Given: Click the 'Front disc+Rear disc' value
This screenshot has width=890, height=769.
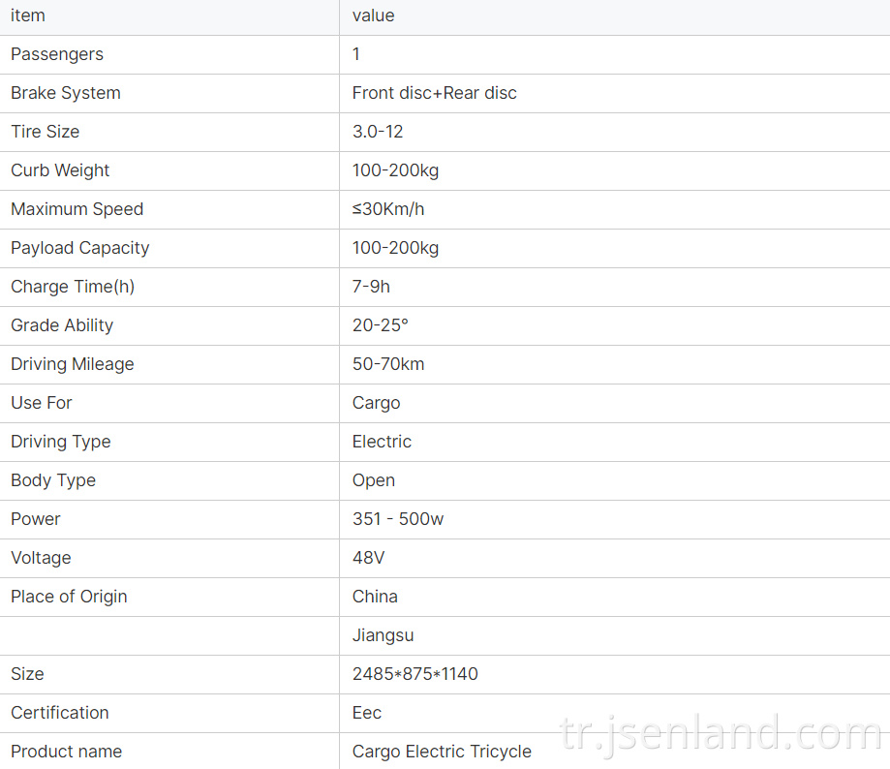Looking at the screenshot, I should tap(434, 93).
